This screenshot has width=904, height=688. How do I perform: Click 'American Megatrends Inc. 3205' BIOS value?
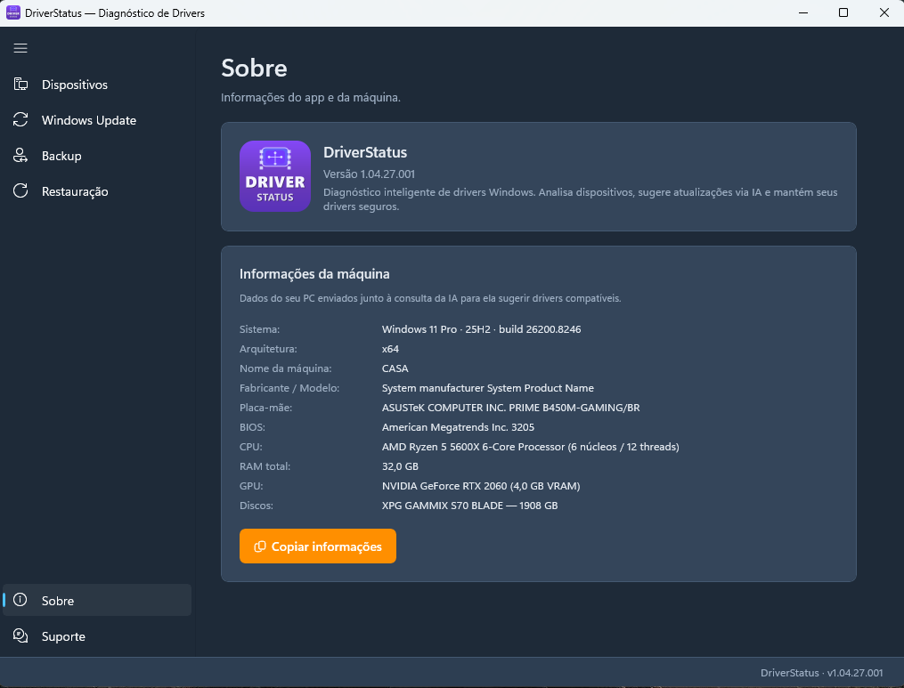(458, 427)
